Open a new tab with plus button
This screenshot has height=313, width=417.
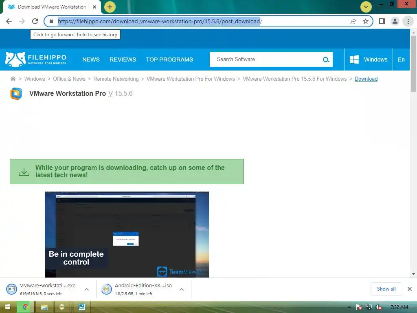coord(110,7)
